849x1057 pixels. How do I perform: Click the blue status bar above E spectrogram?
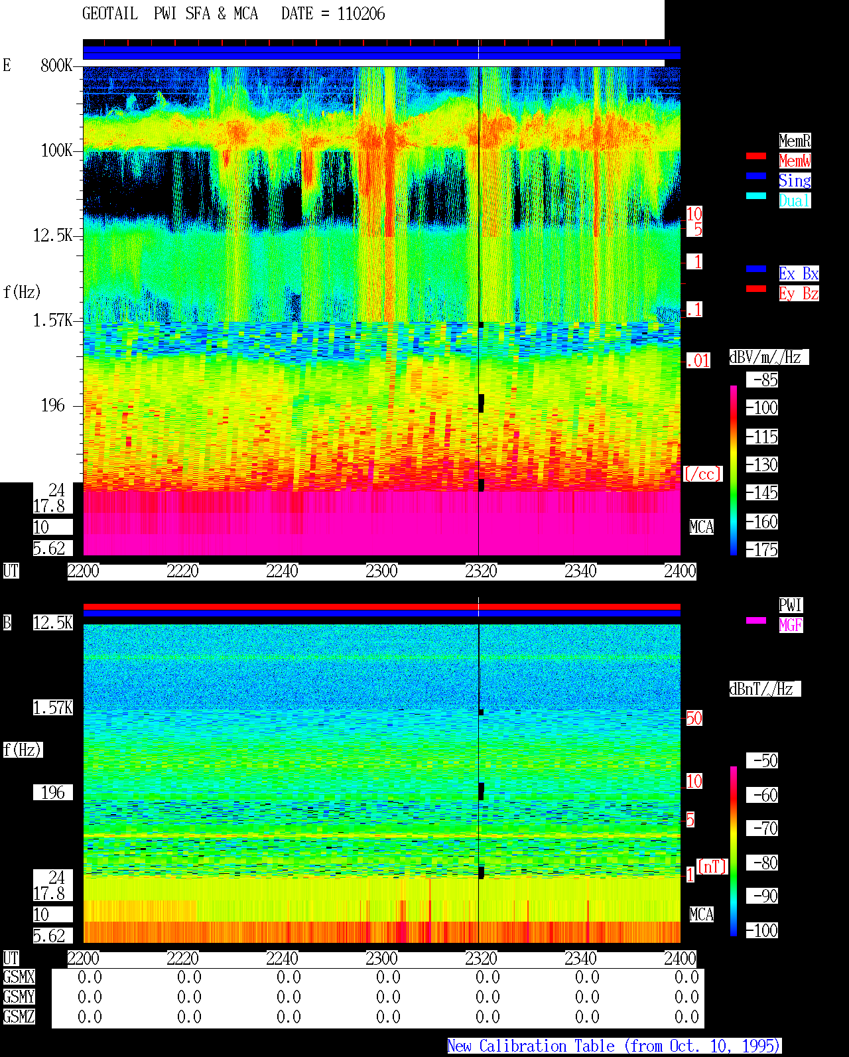tap(381, 53)
